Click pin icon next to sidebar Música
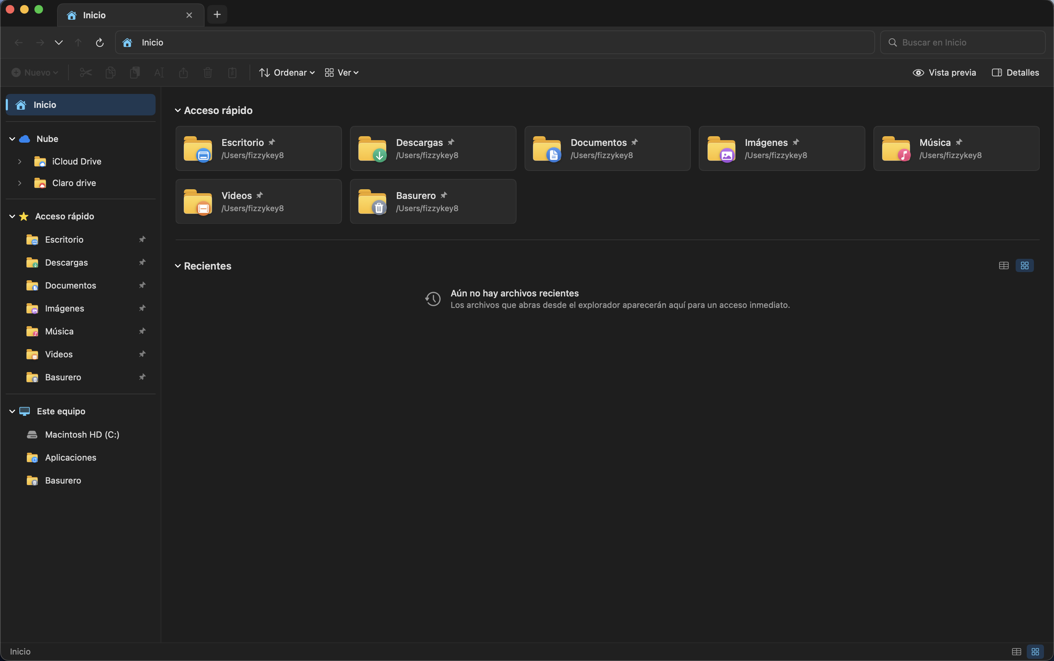Screen dimensions: 1054x661 [x=142, y=331]
